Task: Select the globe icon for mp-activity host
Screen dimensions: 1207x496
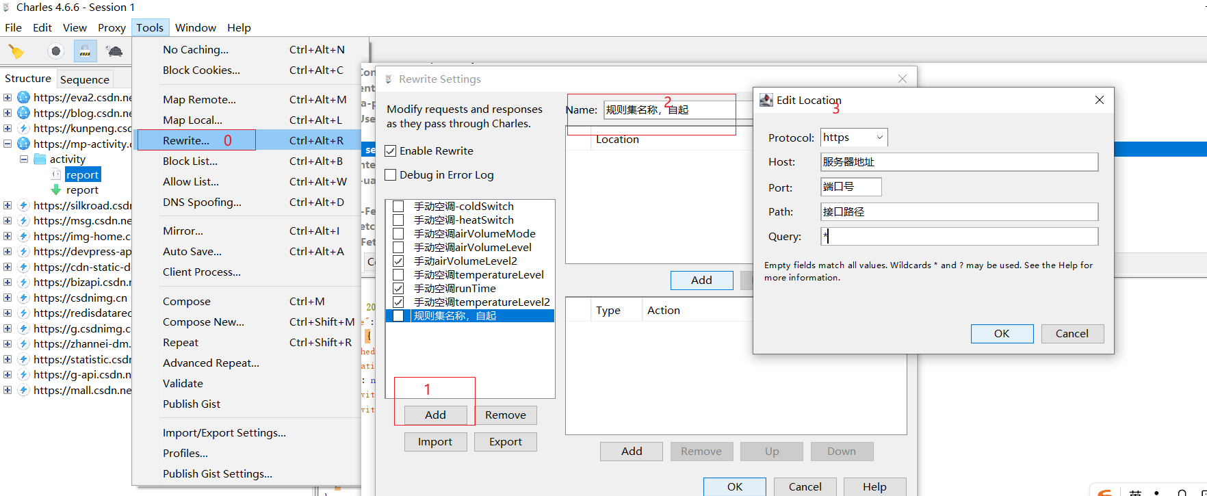Action: point(23,144)
